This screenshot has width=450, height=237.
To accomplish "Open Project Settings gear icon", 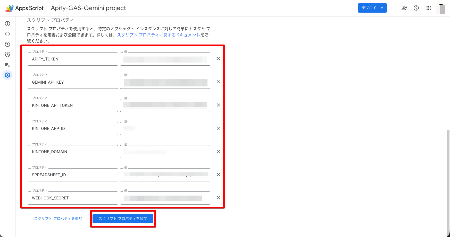I will coord(7,75).
